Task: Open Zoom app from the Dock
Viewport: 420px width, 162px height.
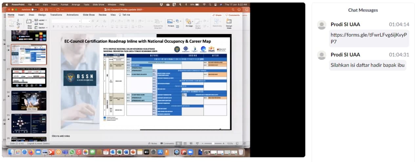Action: pyautogui.click(x=190, y=152)
